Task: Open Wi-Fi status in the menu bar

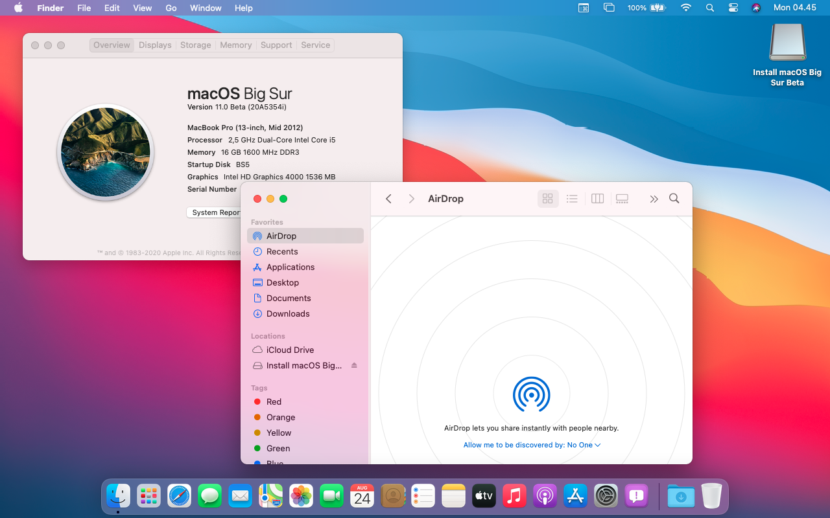Action: 686,8
